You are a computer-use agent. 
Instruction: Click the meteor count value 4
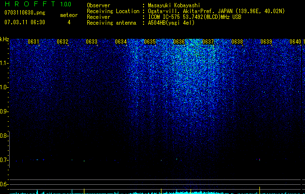tap(69, 22)
